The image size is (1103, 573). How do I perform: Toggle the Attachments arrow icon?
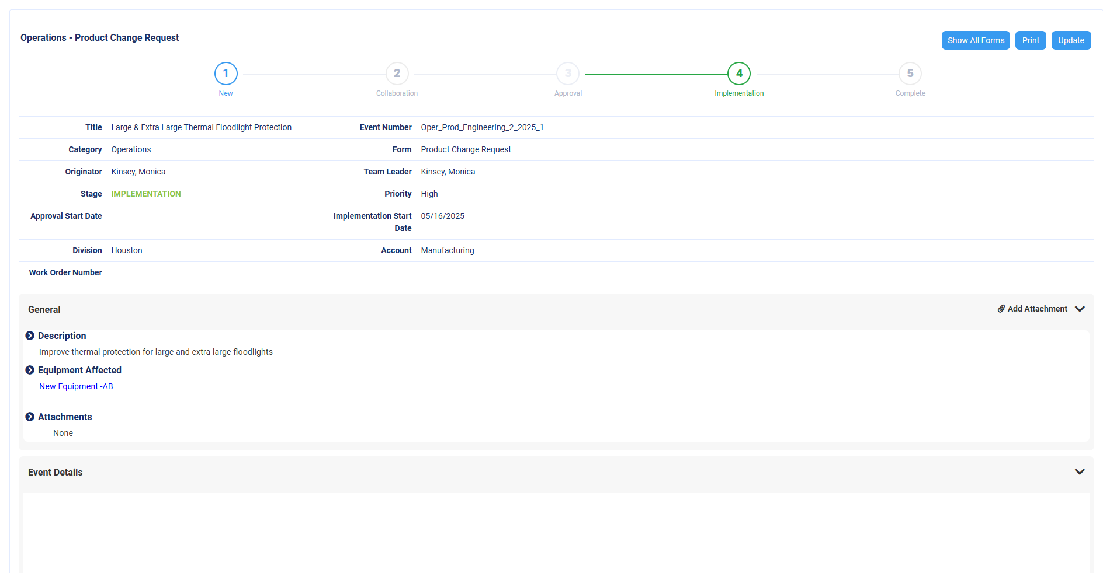(x=30, y=417)
